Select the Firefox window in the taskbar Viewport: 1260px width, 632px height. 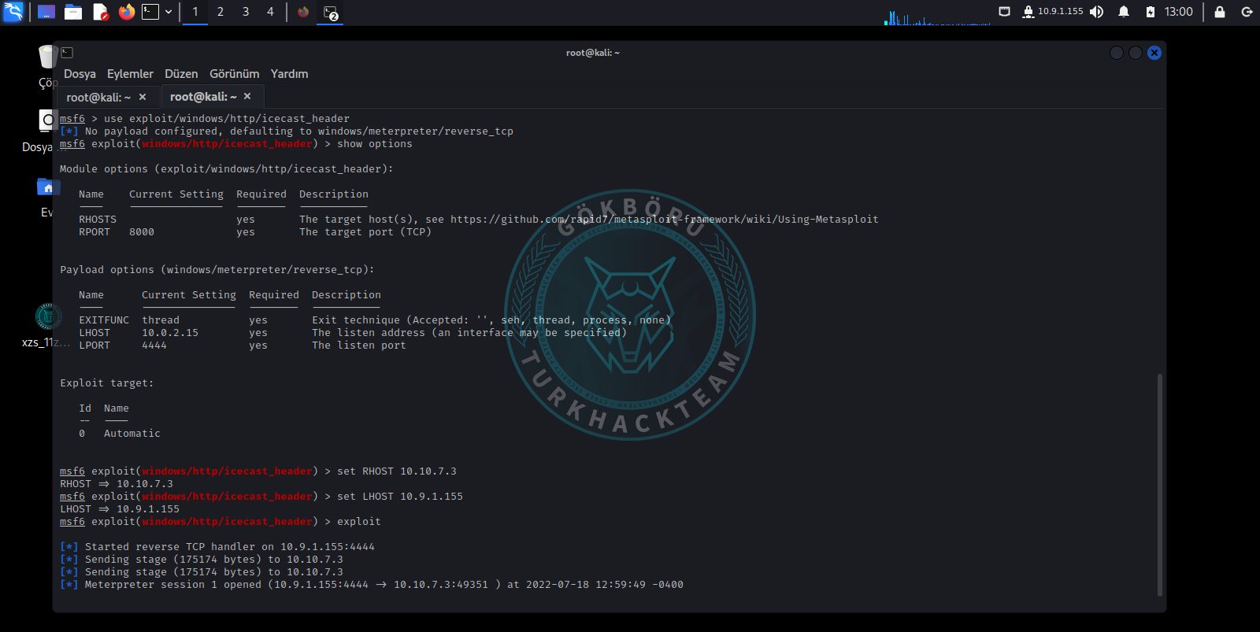[x=303, y=12]
